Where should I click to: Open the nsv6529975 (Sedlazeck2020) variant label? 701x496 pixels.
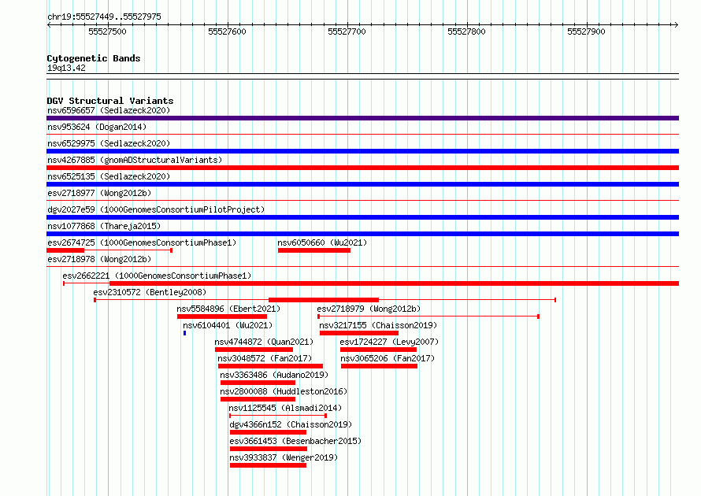109,143
